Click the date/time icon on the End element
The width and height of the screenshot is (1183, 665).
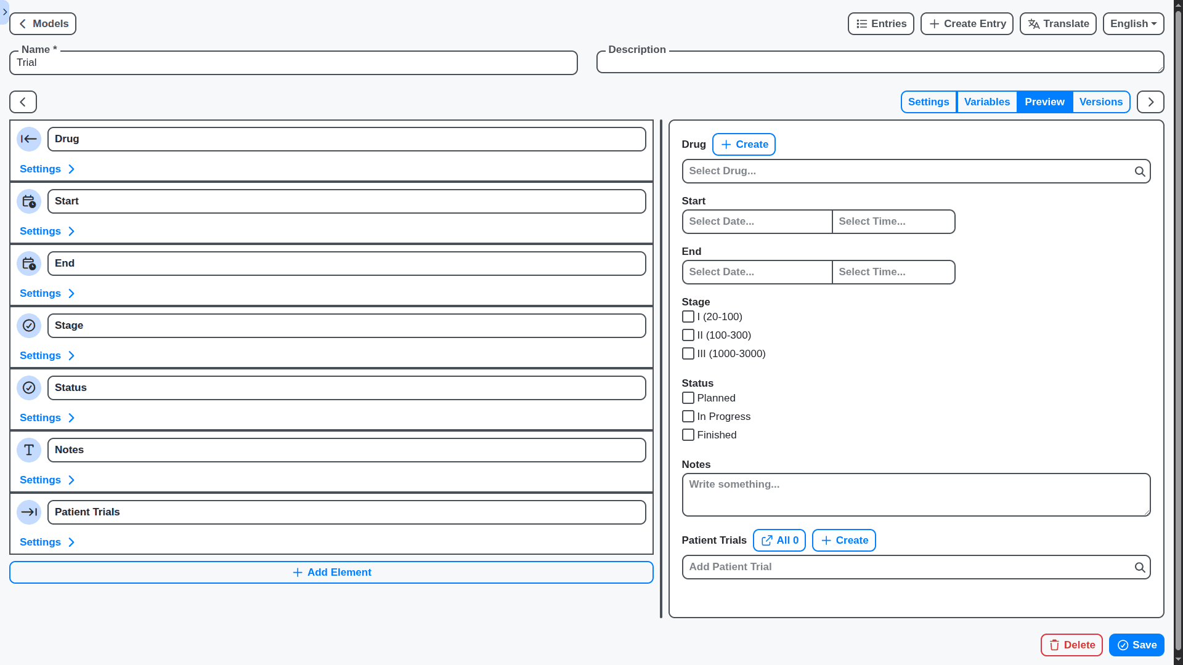click(x=29, y=264)
